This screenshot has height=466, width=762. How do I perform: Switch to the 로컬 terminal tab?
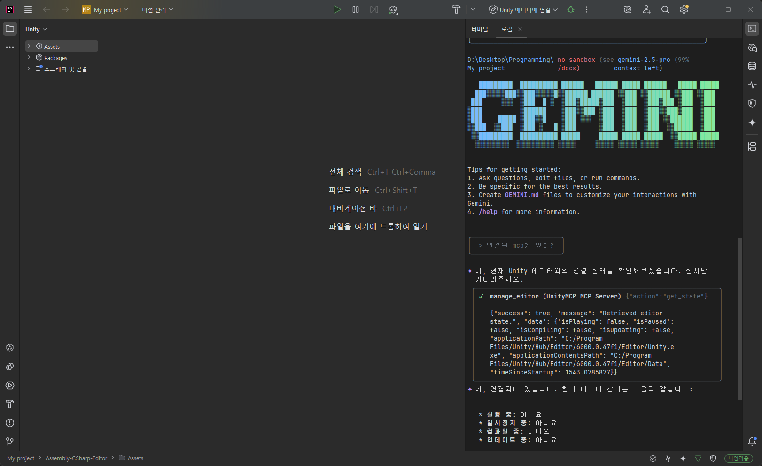507,29
